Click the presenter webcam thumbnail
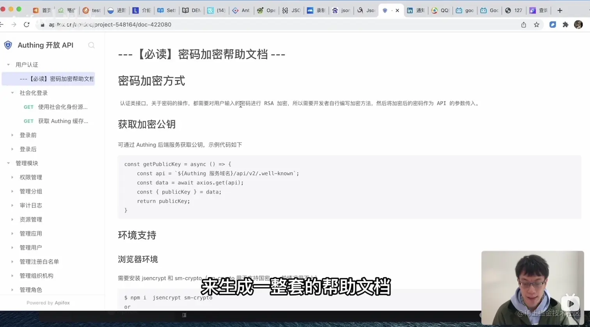 point(533,288)
